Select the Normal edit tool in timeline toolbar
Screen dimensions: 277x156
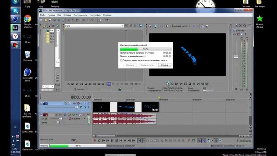point(140,140)
